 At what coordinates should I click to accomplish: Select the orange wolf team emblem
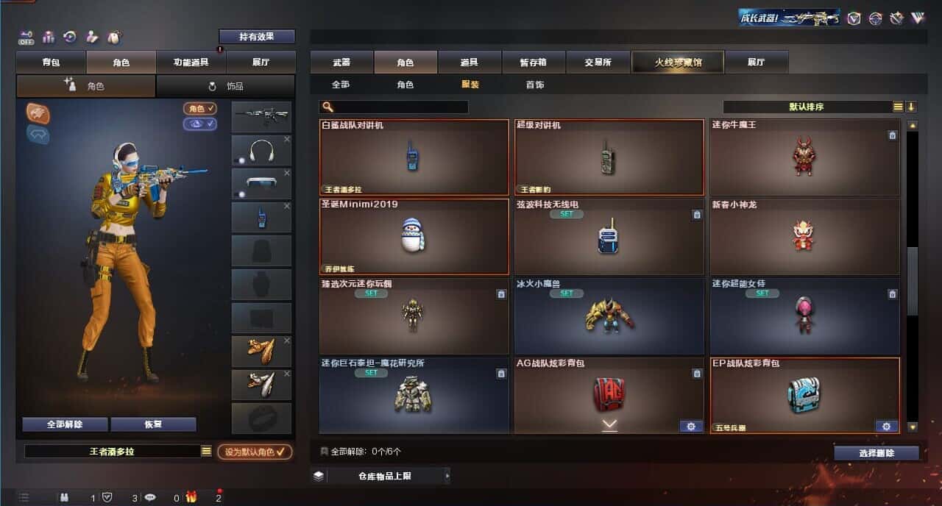(38, 112)
